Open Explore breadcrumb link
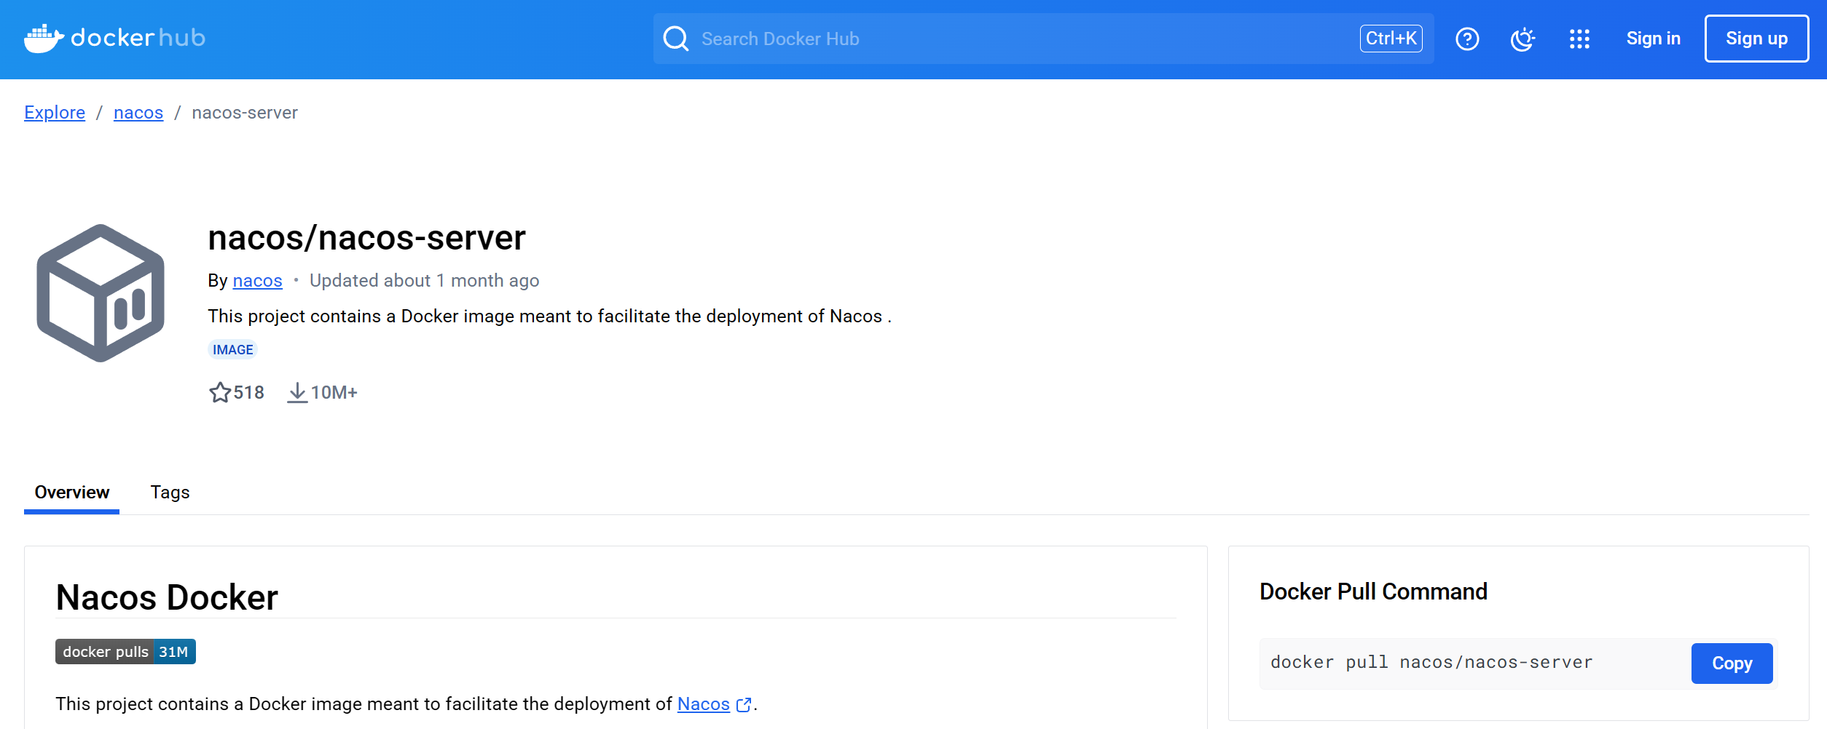Image resolution: width=1827 pixels, height=729 pixels. 55,113
